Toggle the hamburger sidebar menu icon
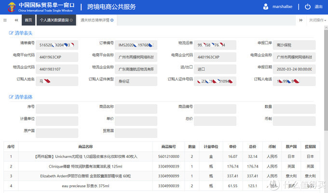 [5, 20]
